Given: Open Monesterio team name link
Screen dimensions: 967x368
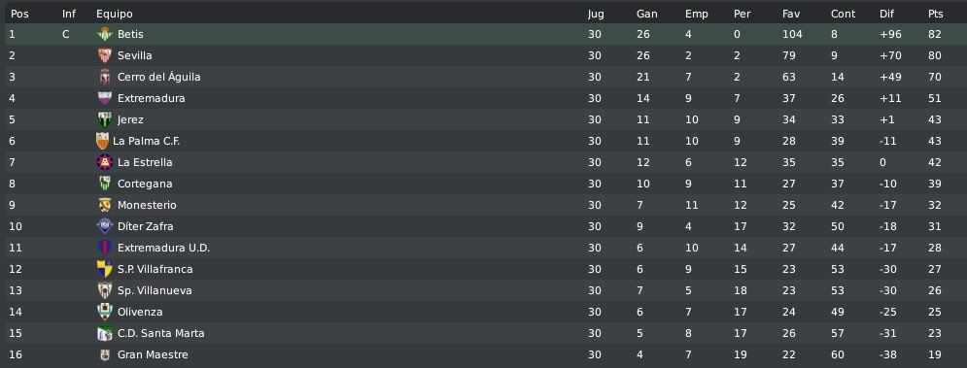Looking at the screenshot, I should tap(147, 205).
